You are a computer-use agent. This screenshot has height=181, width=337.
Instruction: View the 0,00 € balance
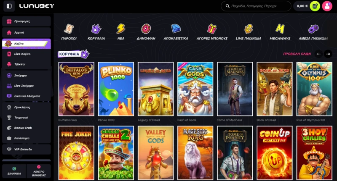[302, 6]
